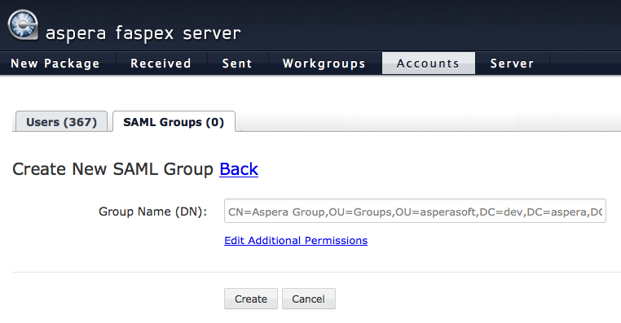Follow the Back link beside the heading
The image size is (621, 323).
[239, 169]
